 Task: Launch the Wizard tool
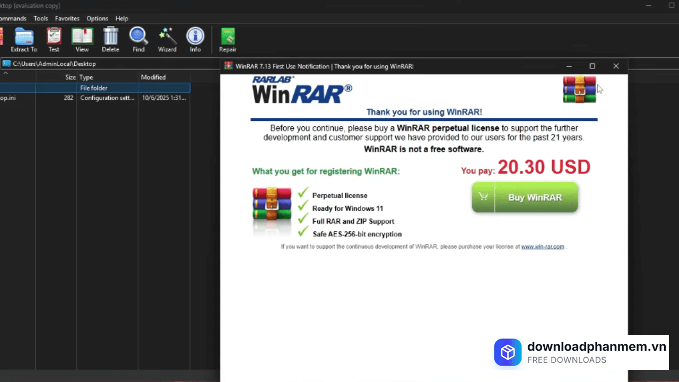point(167,40)
